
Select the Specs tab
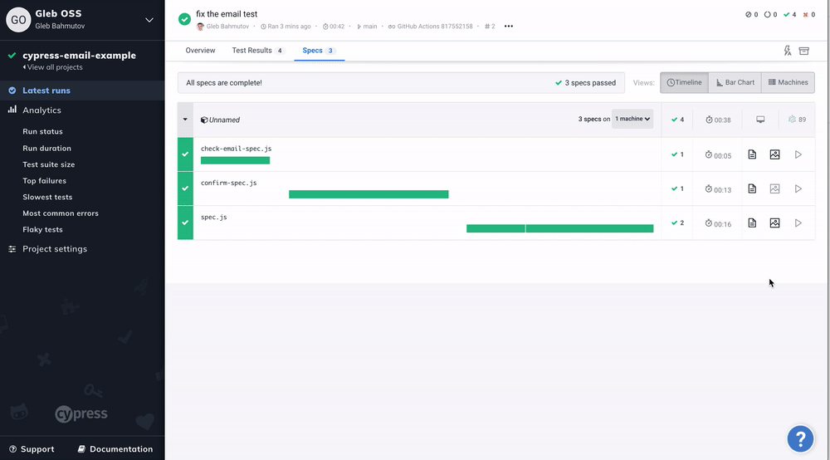tap(319, 51)
